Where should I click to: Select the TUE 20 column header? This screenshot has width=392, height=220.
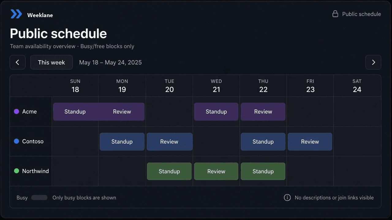tap(169, 86)
